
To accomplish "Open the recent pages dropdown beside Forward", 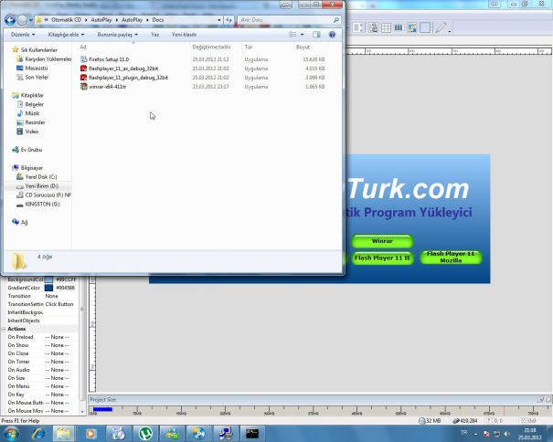I will click(31, 20).
